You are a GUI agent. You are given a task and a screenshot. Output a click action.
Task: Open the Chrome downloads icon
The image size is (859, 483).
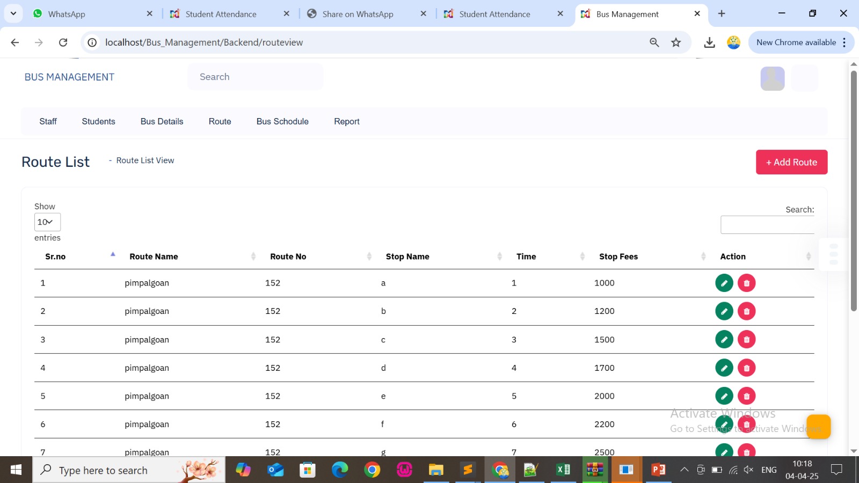709,42
